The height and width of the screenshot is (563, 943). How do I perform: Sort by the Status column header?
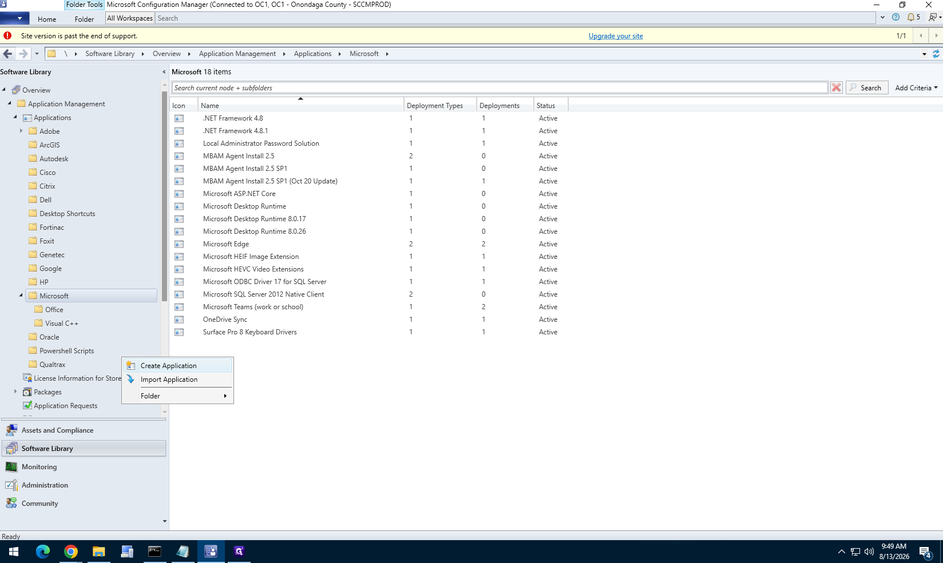pos(550,105)
